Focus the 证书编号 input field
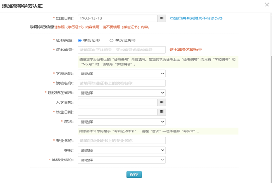This screenshot has width=272, height=183. [122, 50]
